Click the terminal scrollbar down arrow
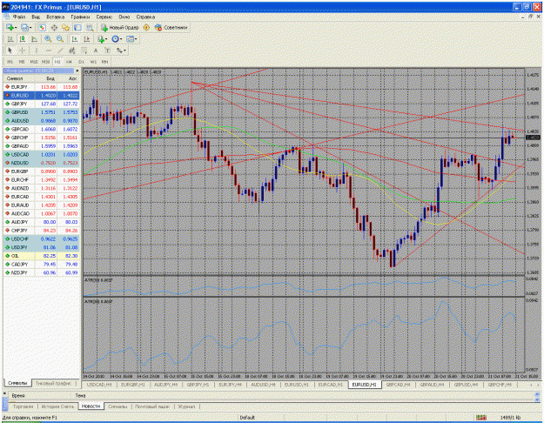Image resolution: width=544 pixels, height=423 pixels. (538, 399)
